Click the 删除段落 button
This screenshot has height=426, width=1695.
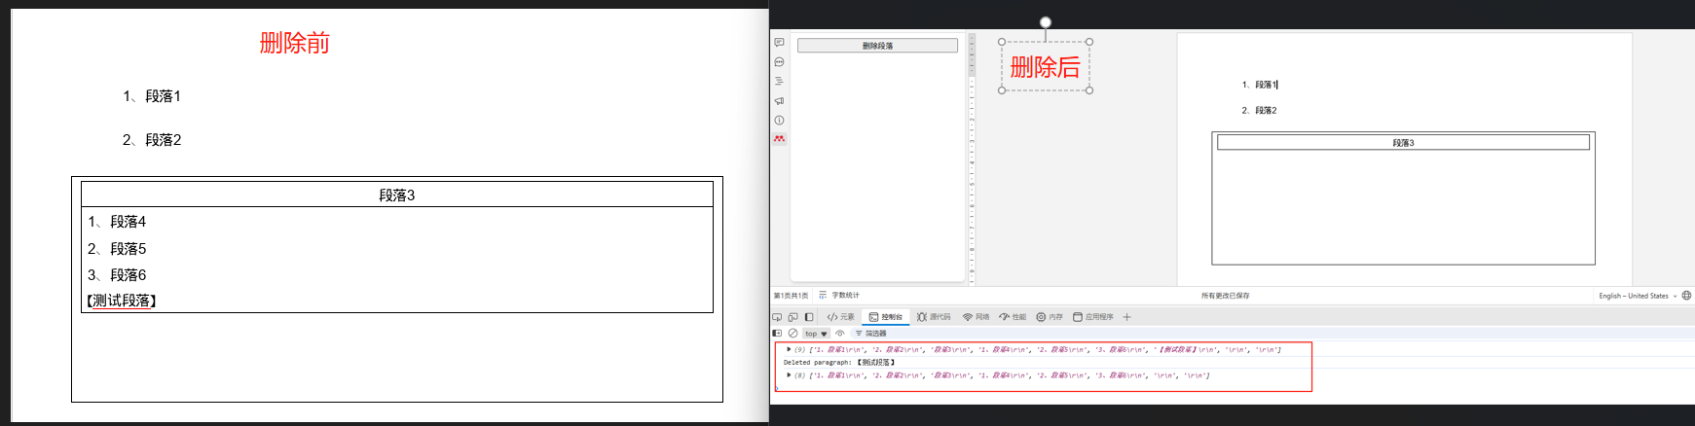pos(877,46)
